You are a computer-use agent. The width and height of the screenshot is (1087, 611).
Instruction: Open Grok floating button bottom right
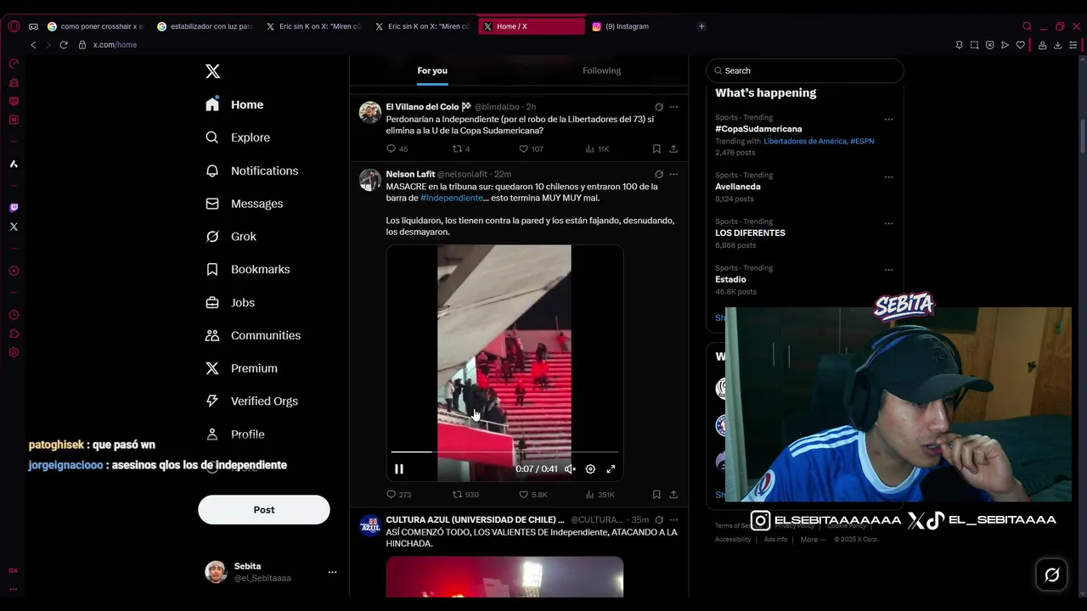tap(1051, 575)
